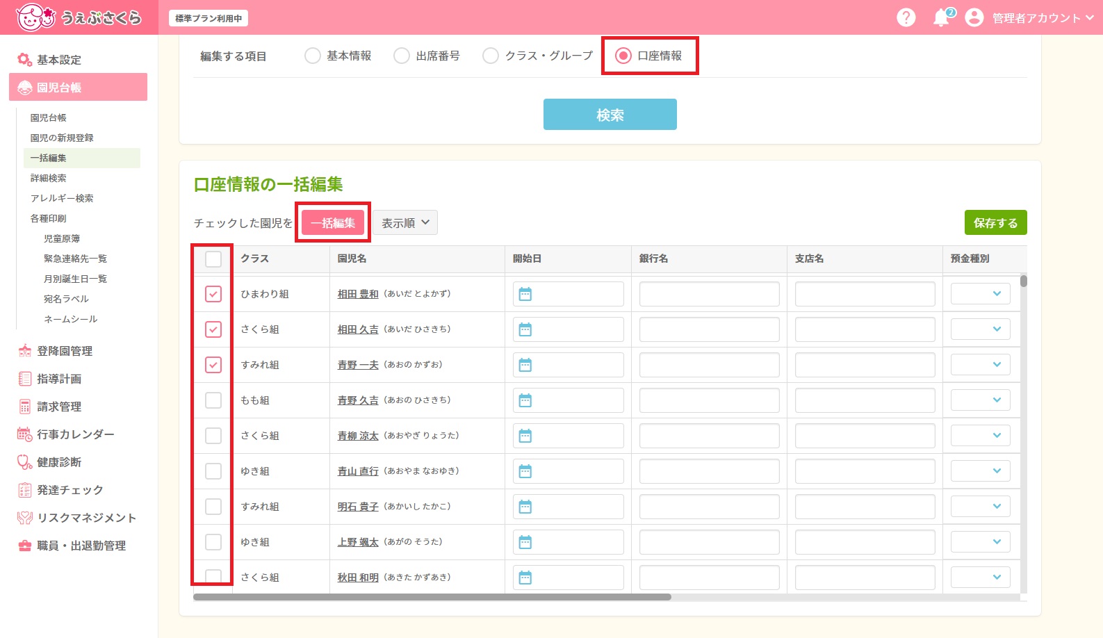Open the 緊急連絡先一覧 print item

pos(75,259)
